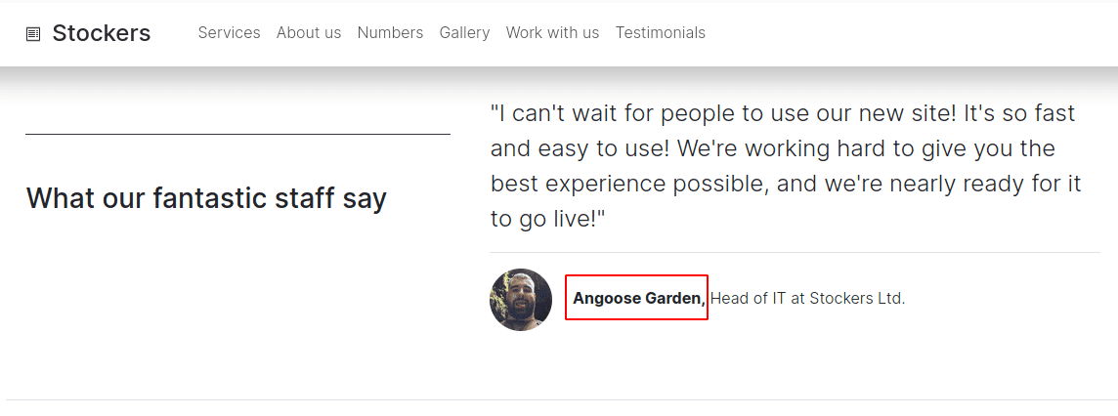Click the line 'best experience possible' in quote
Screen dimensions: 1118x416
point(625,184)
